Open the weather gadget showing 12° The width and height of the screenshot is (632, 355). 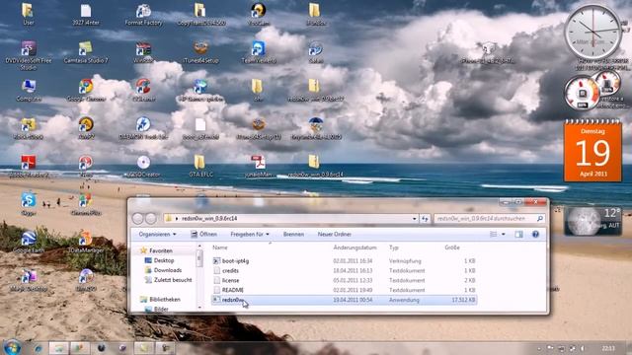coord(592,221)
